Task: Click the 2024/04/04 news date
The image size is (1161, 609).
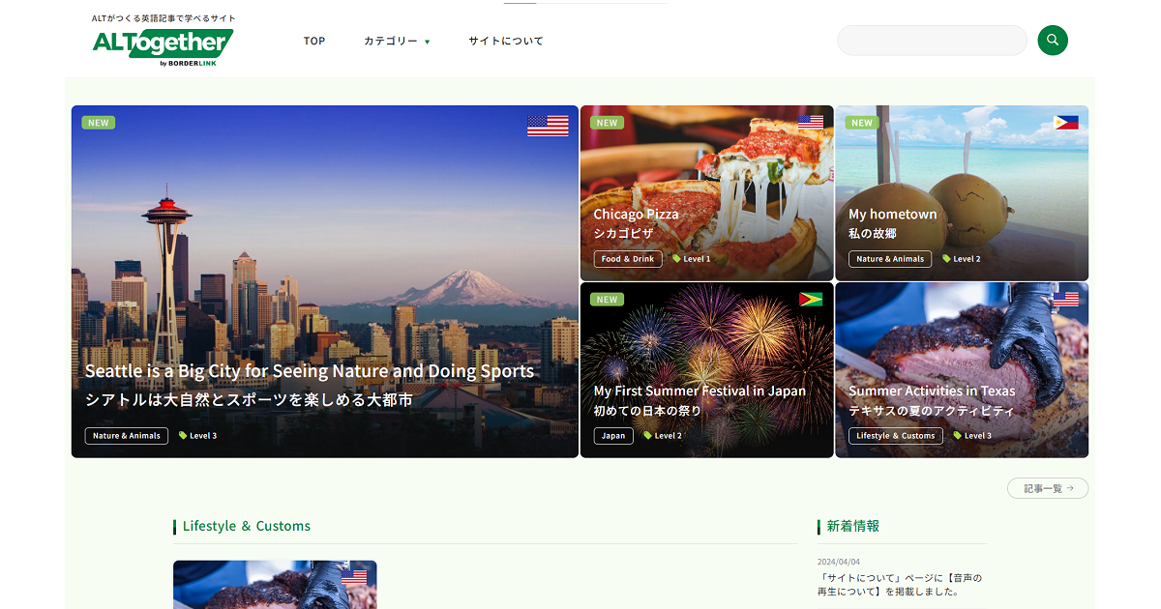Action: [x=839, y=562]
